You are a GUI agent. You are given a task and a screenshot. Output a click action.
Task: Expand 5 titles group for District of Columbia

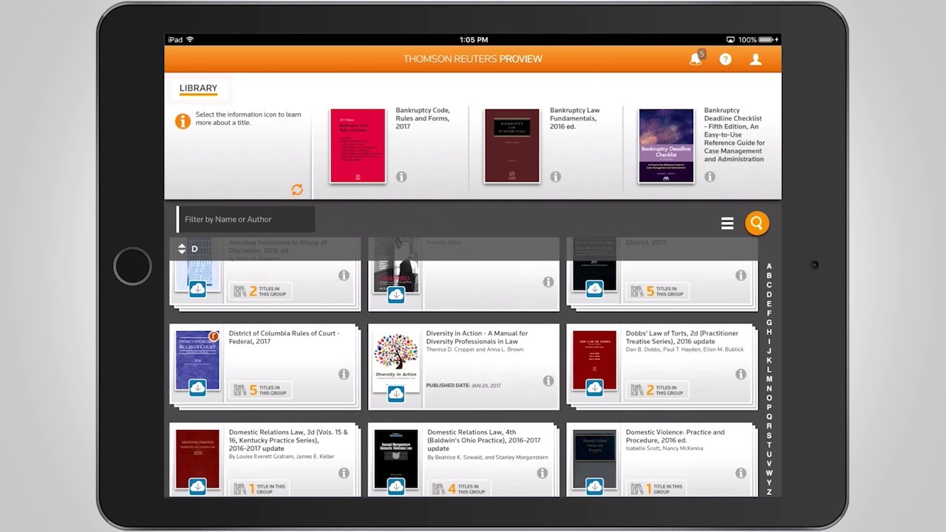pos(260,390)
